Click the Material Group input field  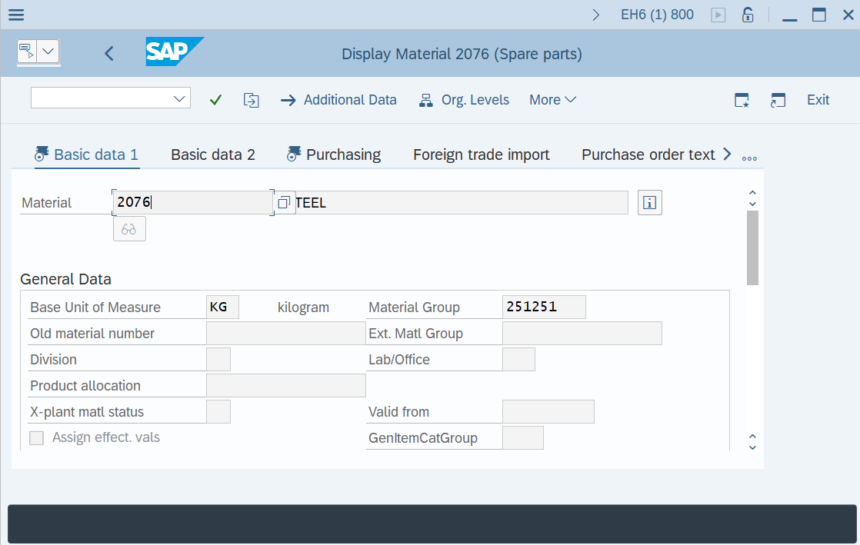543,307
